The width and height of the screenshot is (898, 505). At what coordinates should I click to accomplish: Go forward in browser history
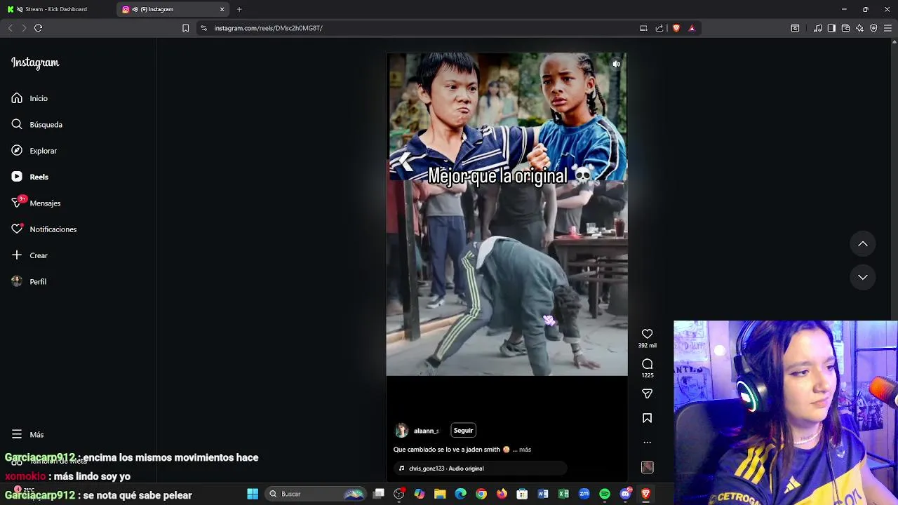(24, 28)
